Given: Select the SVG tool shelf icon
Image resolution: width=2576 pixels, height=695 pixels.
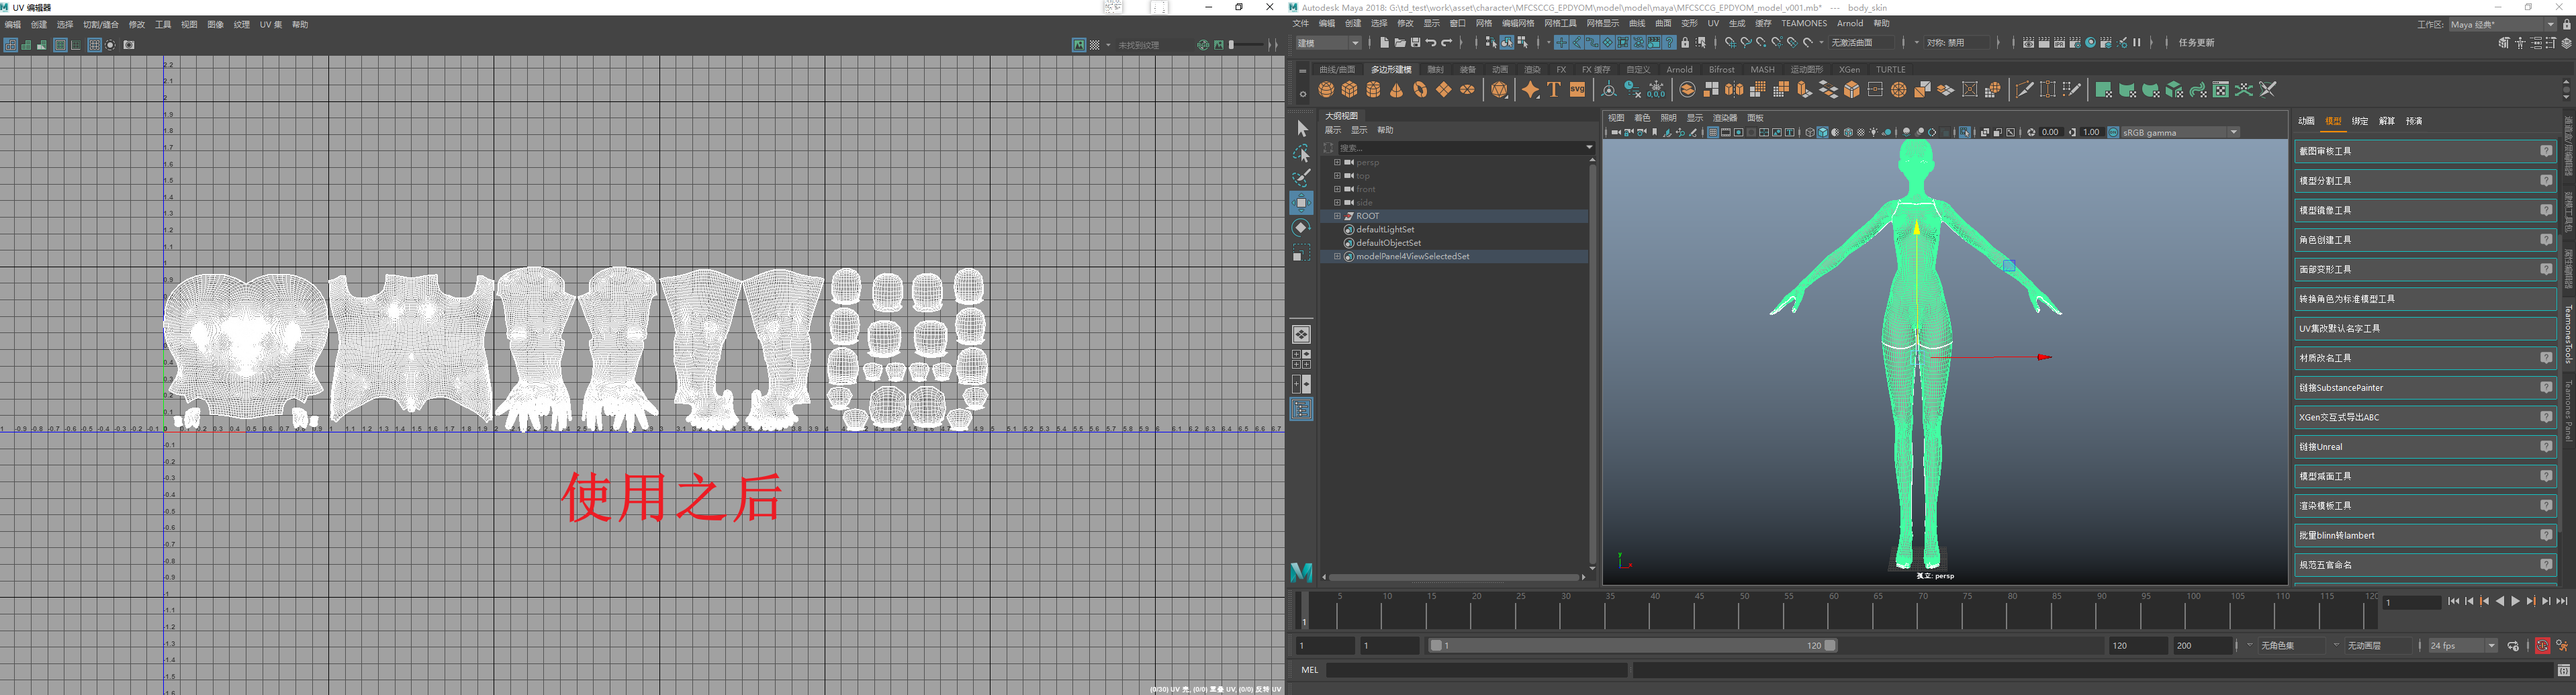Looking at the screenshot, I should point(1577,90).
